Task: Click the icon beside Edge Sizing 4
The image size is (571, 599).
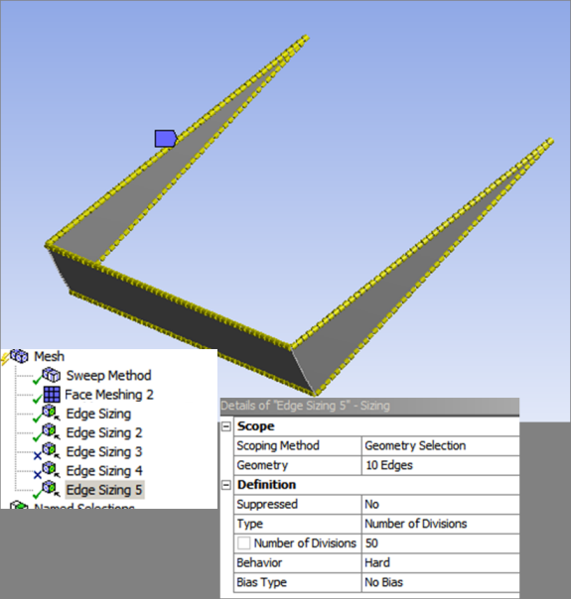Action: pyautogui.click(x=52, y=470)
